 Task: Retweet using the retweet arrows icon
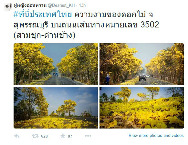click(35, 136)
